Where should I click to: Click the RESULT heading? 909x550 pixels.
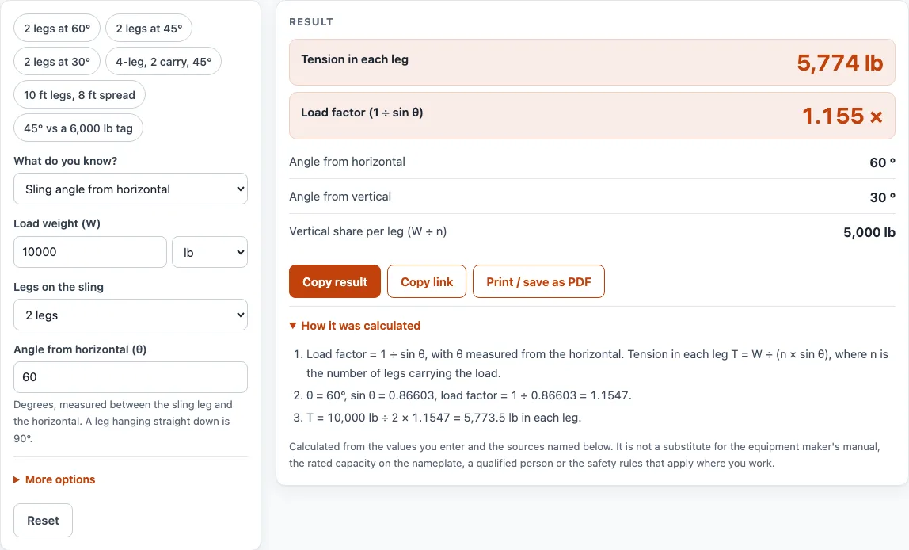click(311, 22)
